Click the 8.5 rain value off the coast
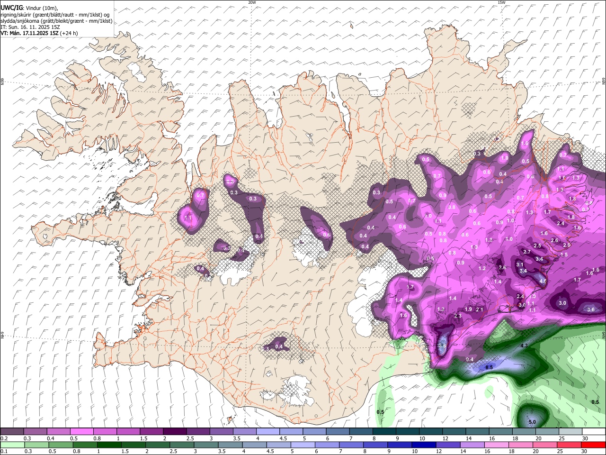Viewport: 606px width, 455px height. click(489, 367)
